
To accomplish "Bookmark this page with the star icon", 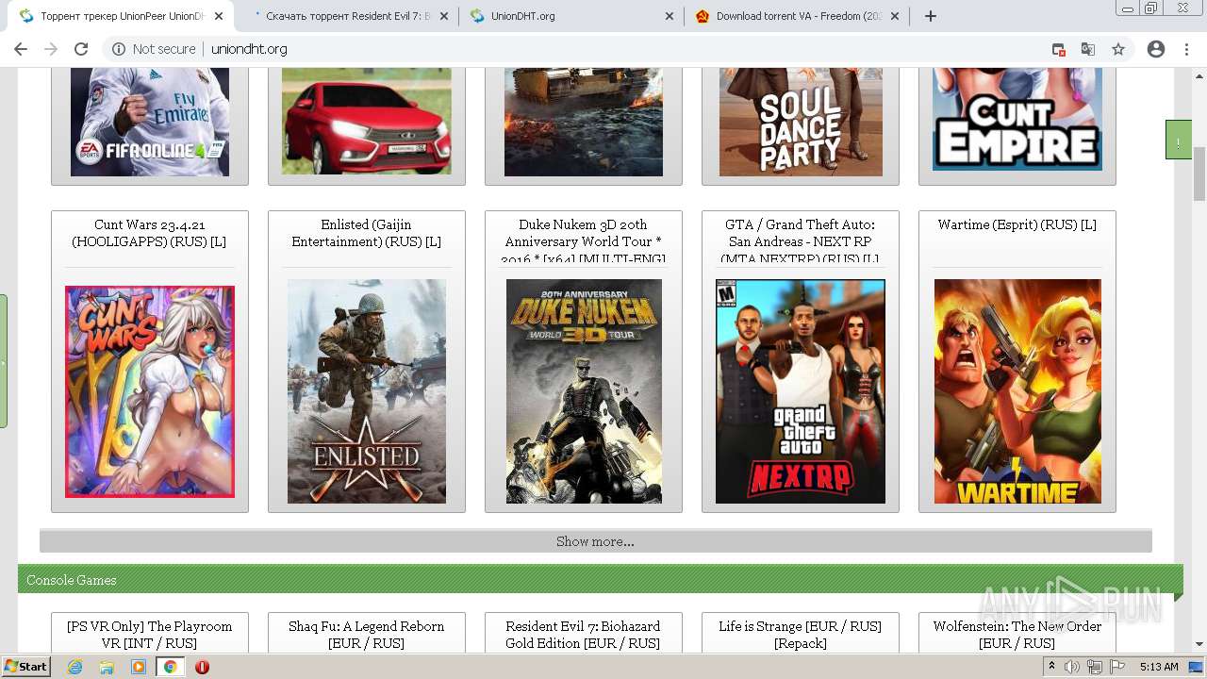I will [x=1118, y=49].
